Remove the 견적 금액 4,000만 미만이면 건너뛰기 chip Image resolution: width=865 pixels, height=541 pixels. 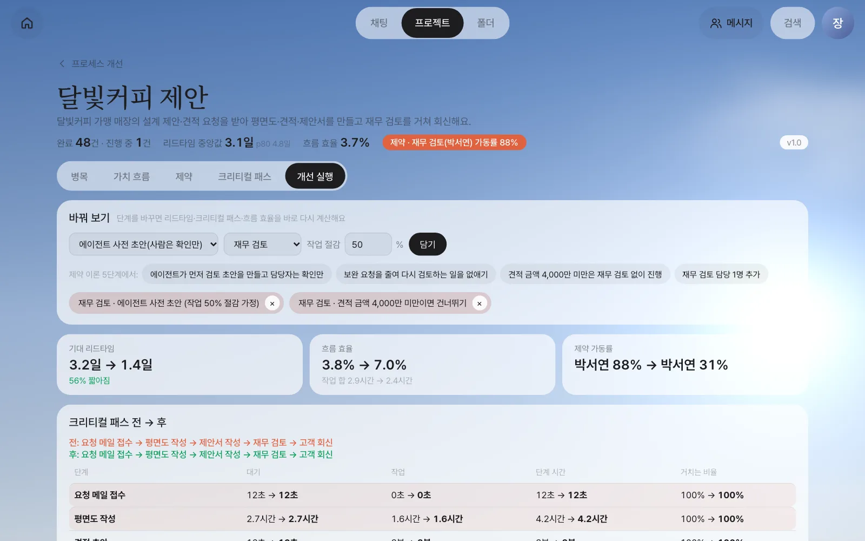480,304
